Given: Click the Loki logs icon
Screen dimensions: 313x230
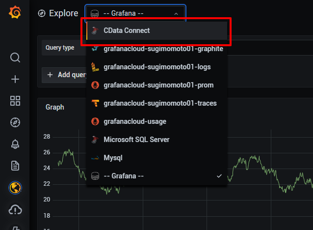Looking at the screenshot, I should [x=95, y=67].
